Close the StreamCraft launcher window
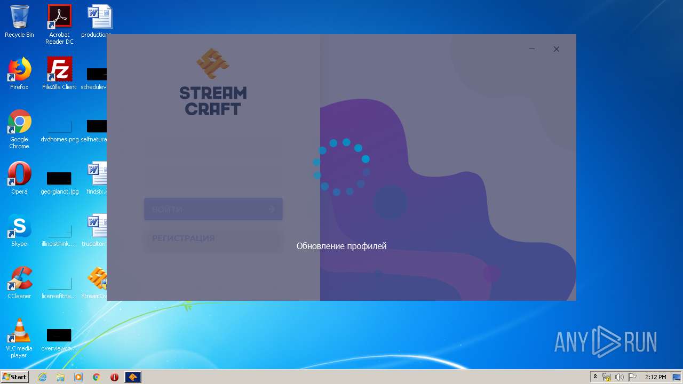The image size is (683, 384). click(557, 49)
